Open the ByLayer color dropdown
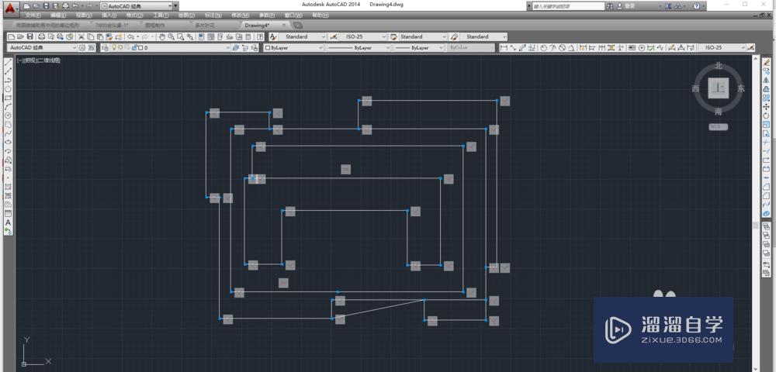 click(293, 48)
